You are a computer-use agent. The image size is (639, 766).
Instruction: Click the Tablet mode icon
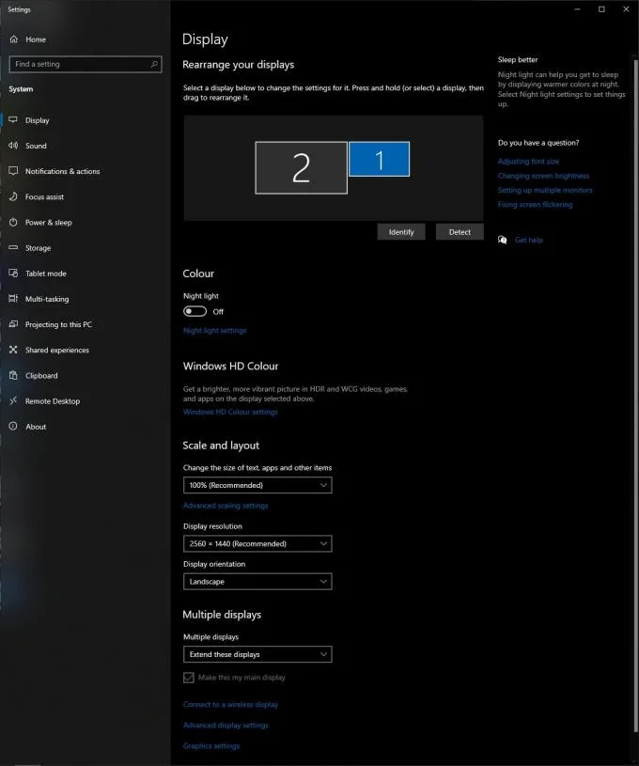point(13,274)
